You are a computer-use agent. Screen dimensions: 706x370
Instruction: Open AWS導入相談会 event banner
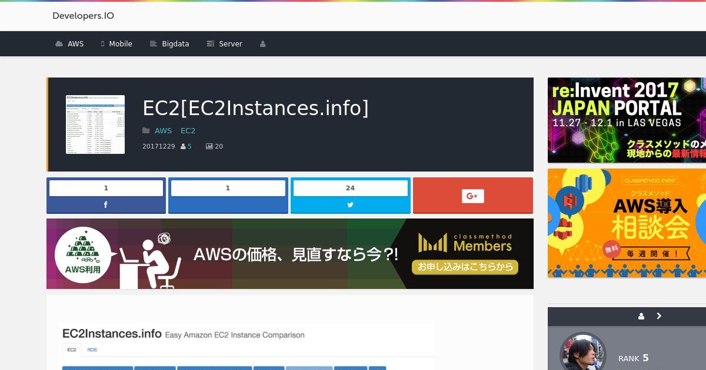click(627, 223)
